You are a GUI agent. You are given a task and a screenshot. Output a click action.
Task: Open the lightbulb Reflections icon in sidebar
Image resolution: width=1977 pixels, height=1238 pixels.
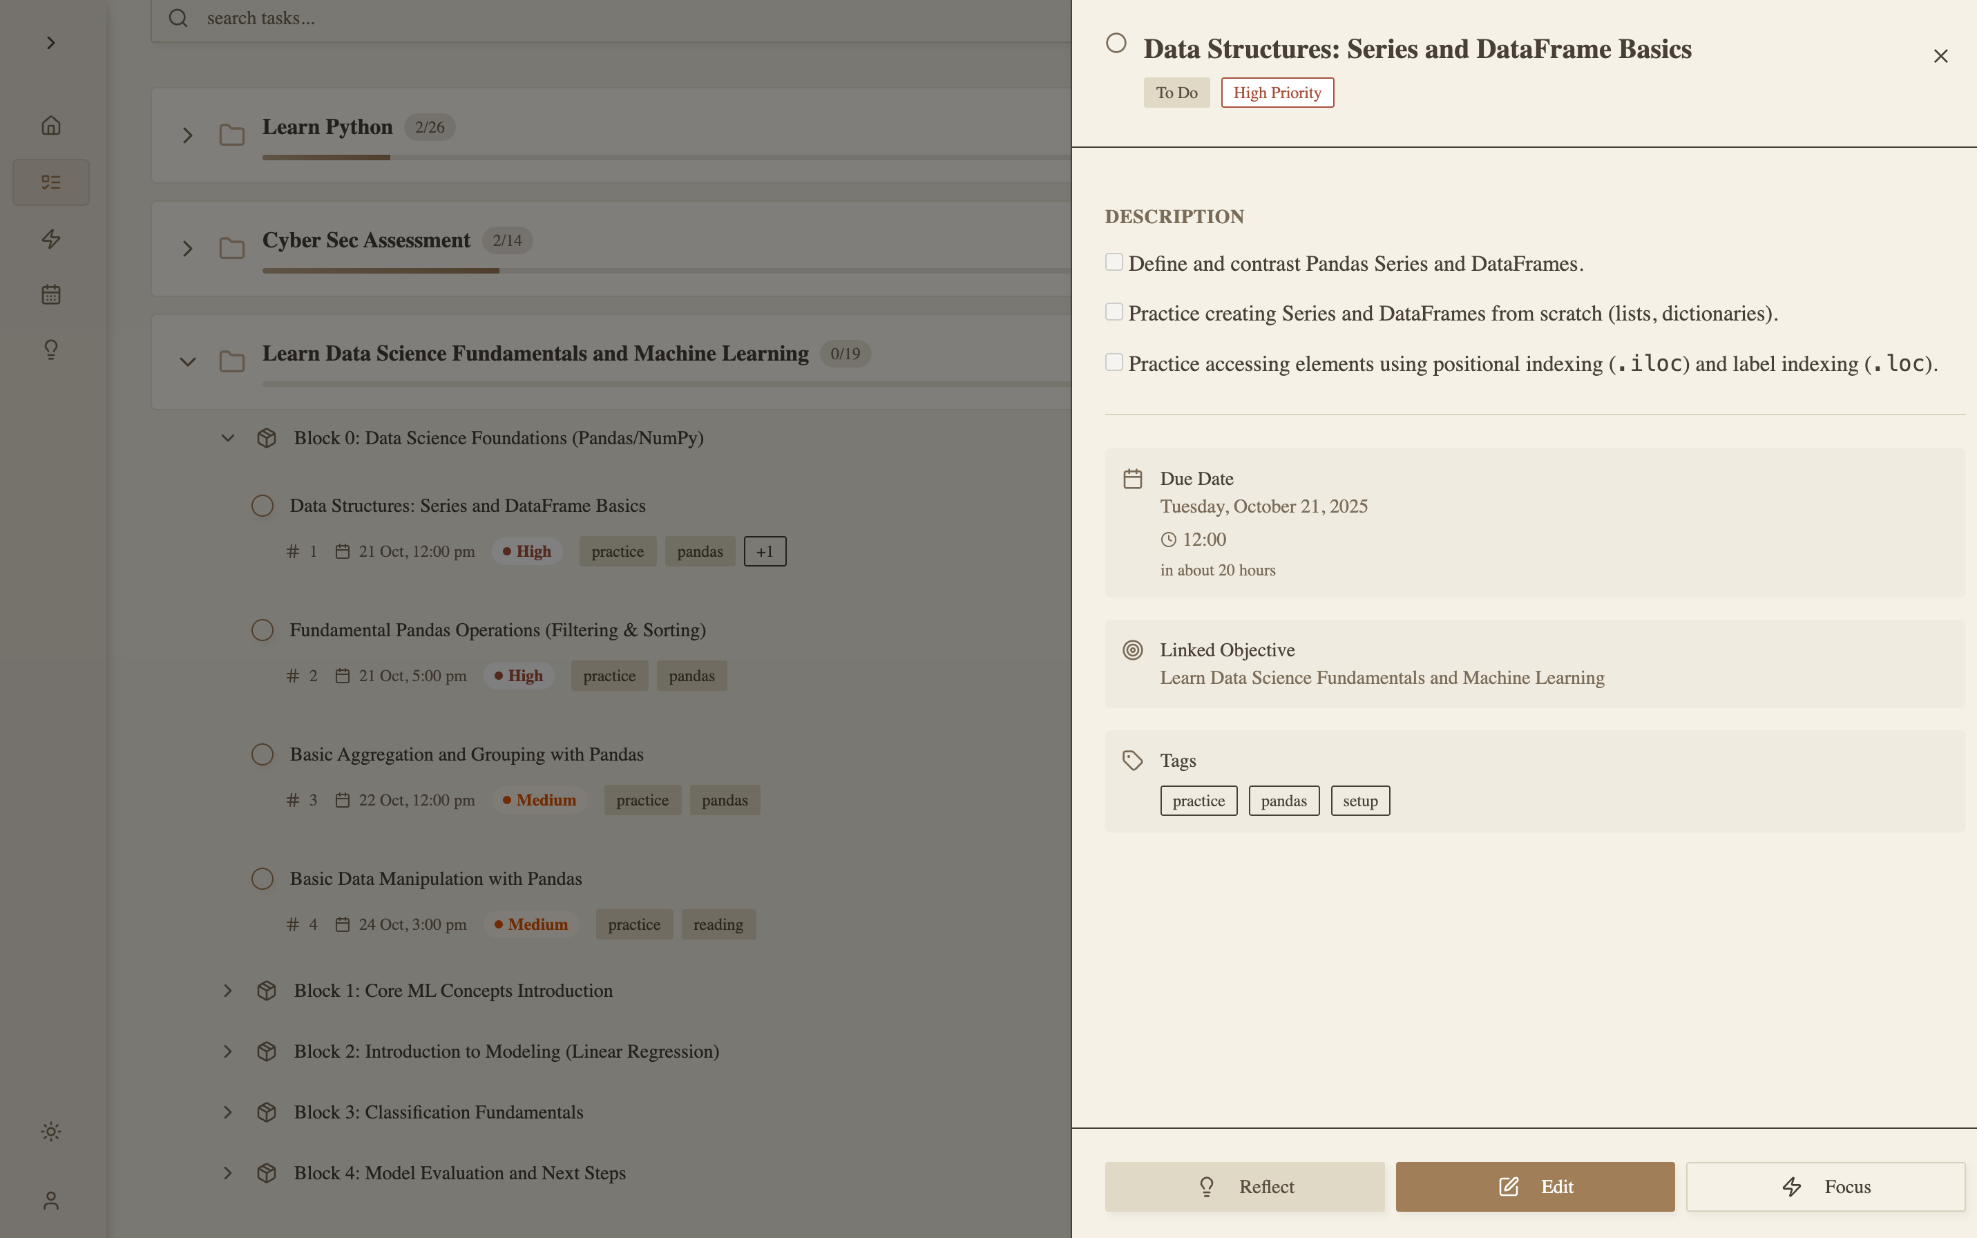coord(50,350)
